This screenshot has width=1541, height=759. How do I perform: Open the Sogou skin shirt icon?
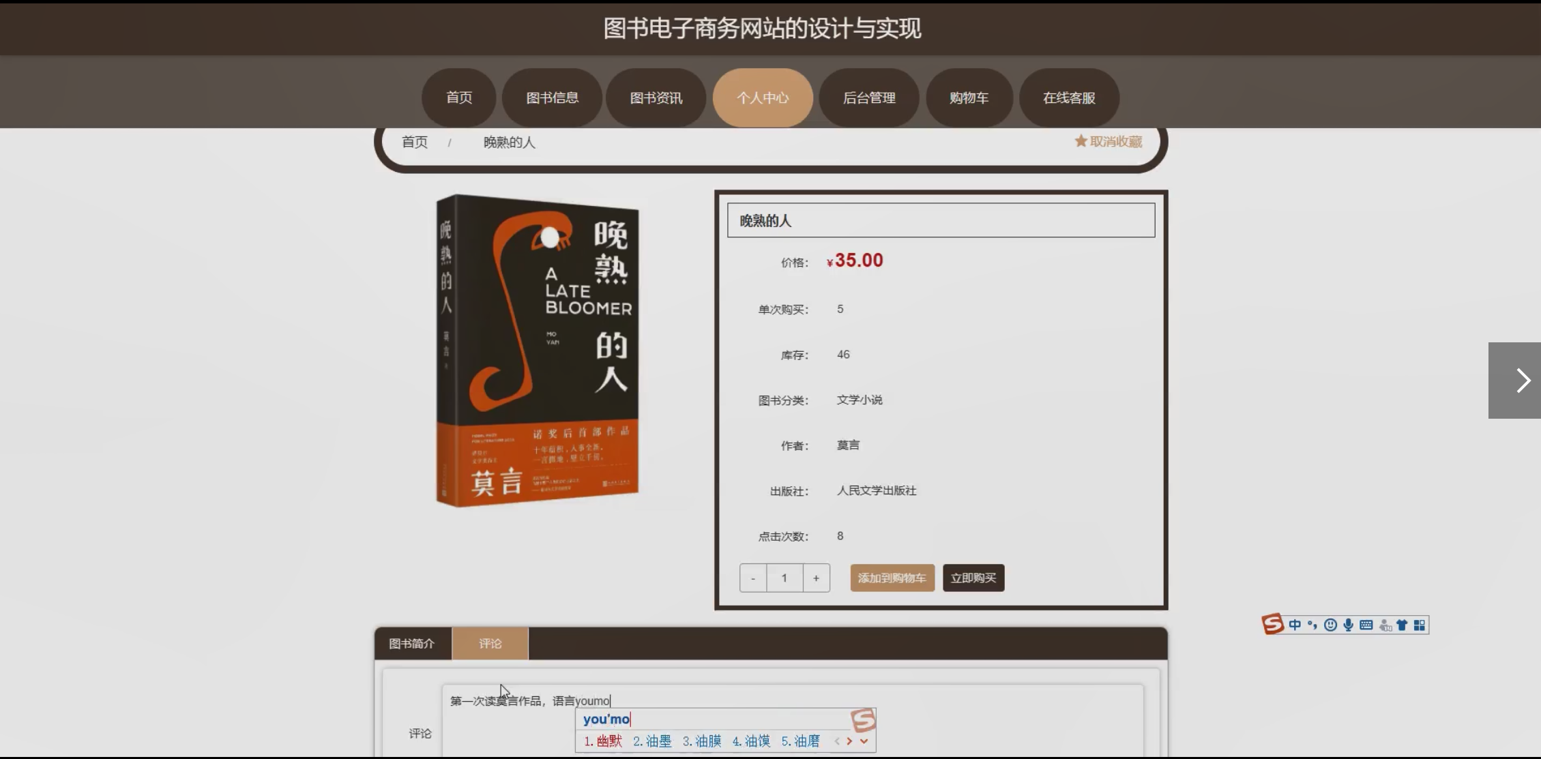[x=1402, y=625]
